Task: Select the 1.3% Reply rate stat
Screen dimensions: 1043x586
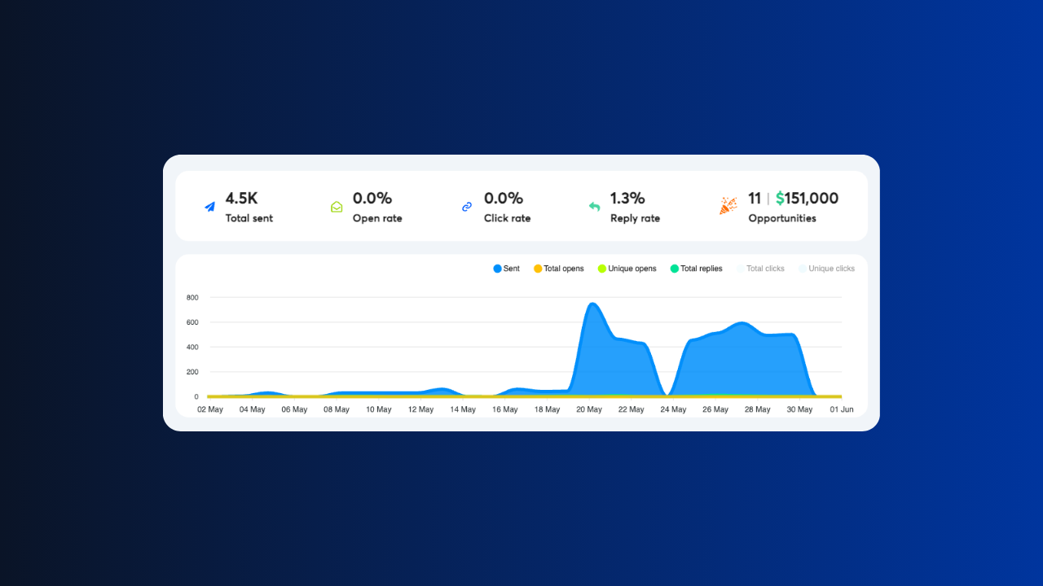Action: coord(627,199)
